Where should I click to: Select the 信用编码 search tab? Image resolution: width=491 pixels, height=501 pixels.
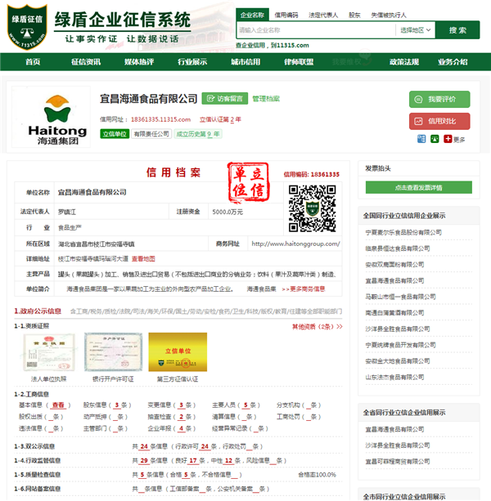click(x=286, y=15)
